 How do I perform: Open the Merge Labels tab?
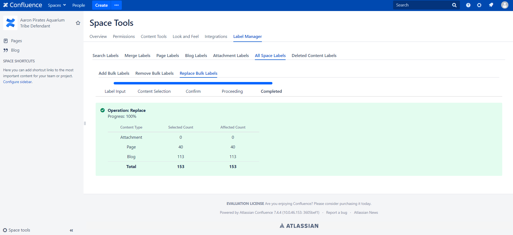(x=137, y=56)
